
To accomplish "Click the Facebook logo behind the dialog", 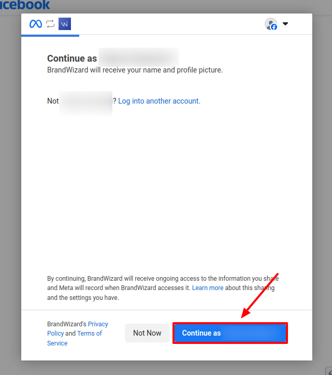I will point(25,5).
